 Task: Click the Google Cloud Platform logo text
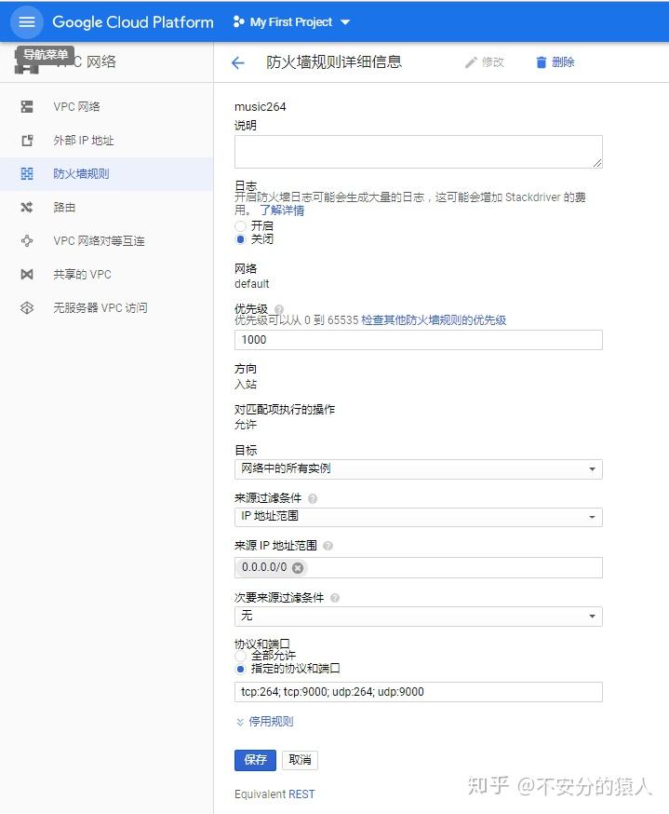133,21
